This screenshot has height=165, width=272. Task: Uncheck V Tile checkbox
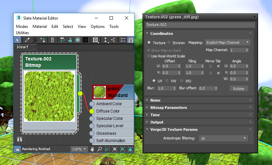[219, 73]
